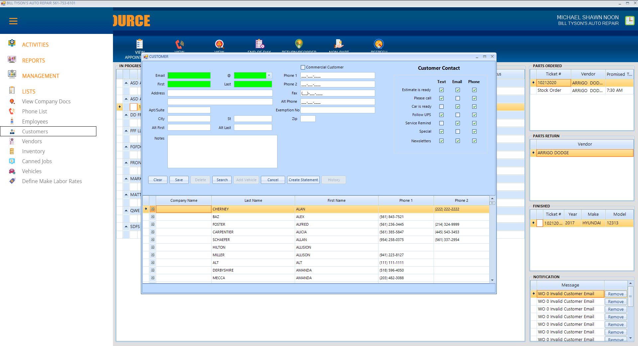This screenshot has width=638, height=346.
Task: Click the Non Part toolbar icon
Action: point(339,44)
